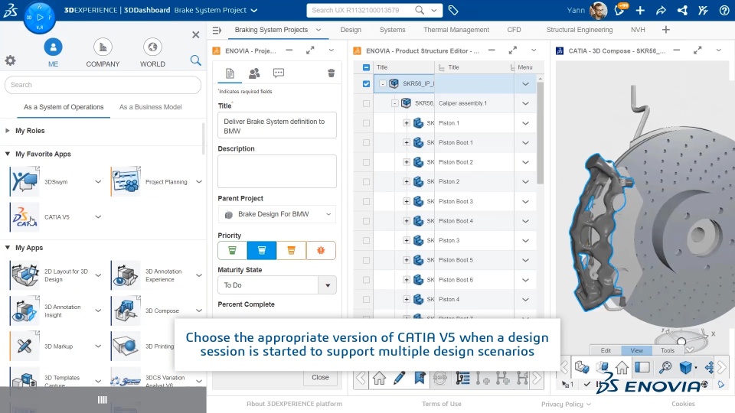Switch to the Design tab
Screen dimensions: 735x413
tap(351, 30)
